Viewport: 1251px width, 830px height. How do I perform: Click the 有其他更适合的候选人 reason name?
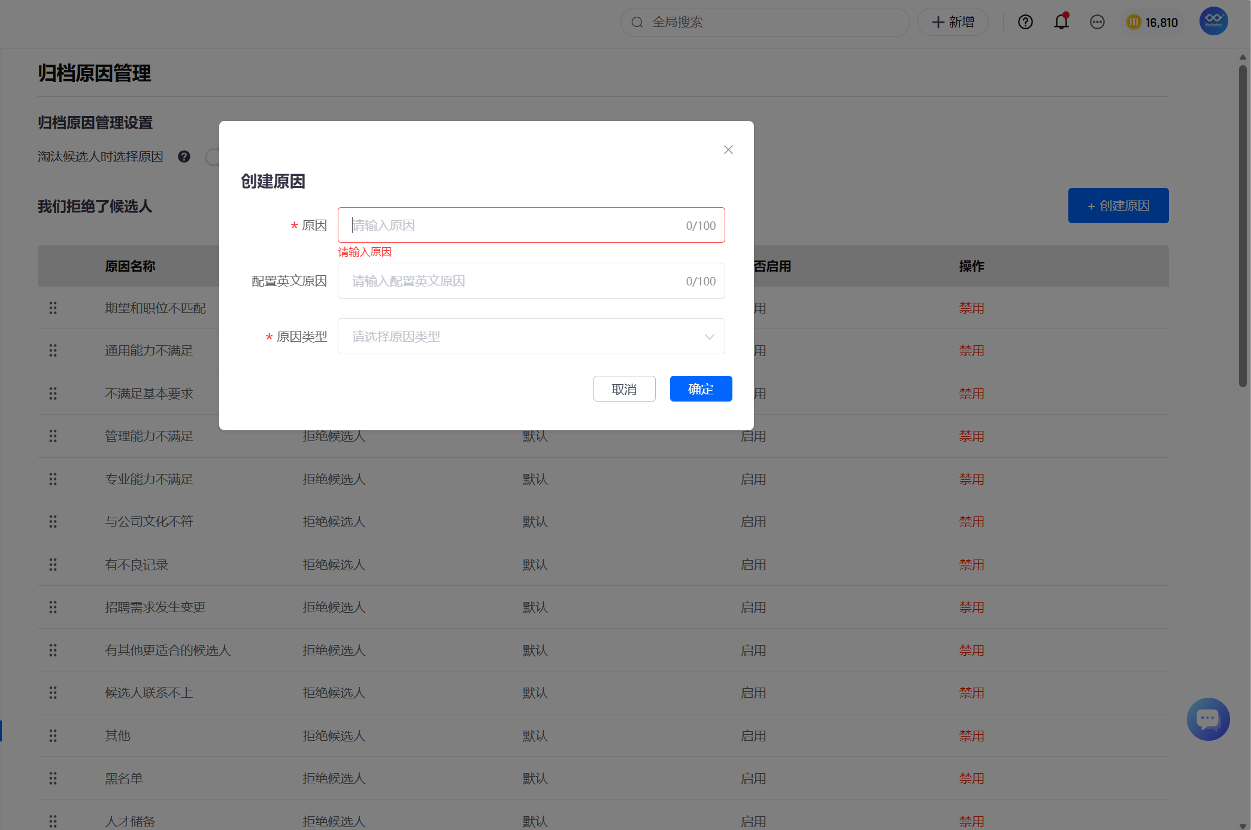pyautogui.click(x=168, y=650)
